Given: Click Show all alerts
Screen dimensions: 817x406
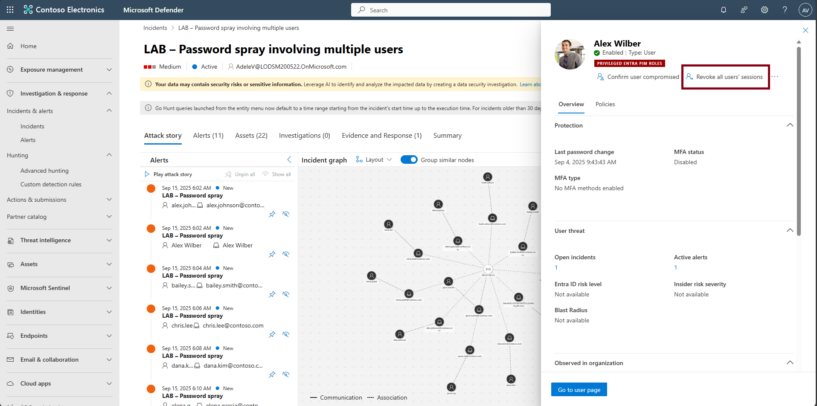Looking at the screenshot, I should (276, 174).
